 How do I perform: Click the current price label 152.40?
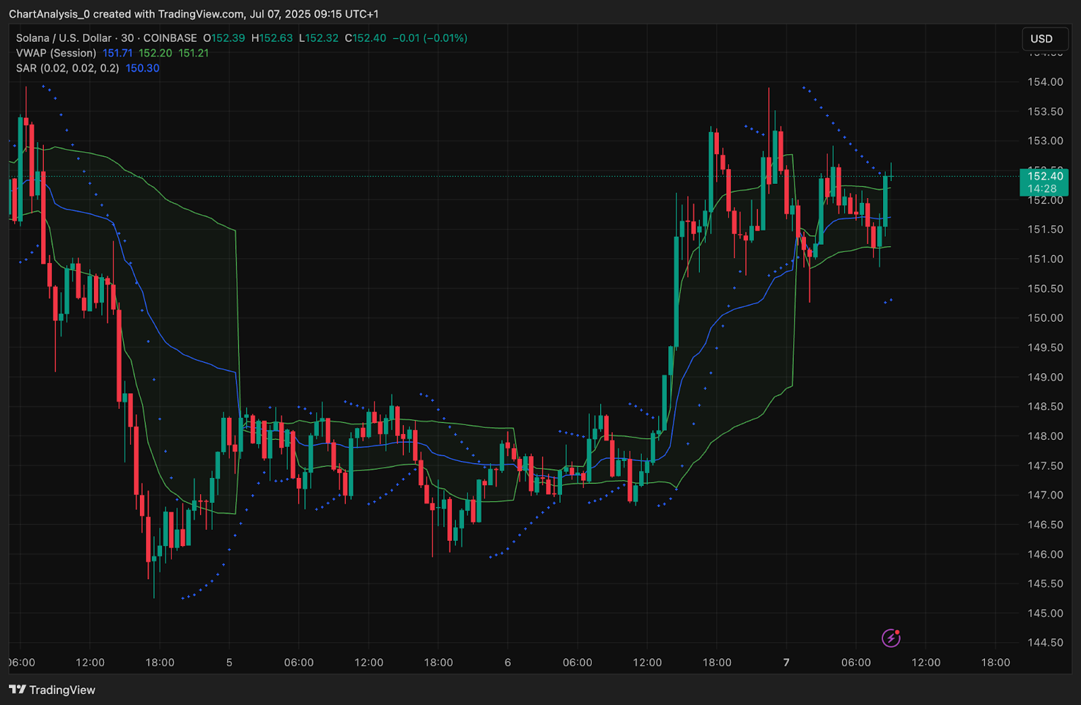tap(1045, 176)
